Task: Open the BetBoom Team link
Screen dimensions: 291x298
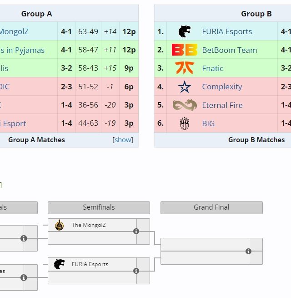Action: [x=229, y=50]
